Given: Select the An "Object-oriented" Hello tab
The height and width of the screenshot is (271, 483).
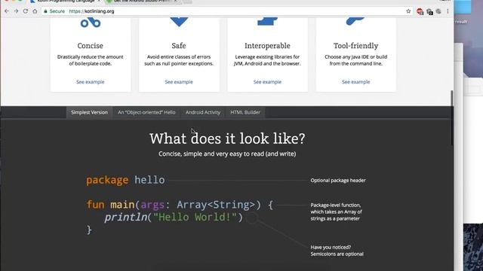Looking at the screenshot, I should [146, 112].
